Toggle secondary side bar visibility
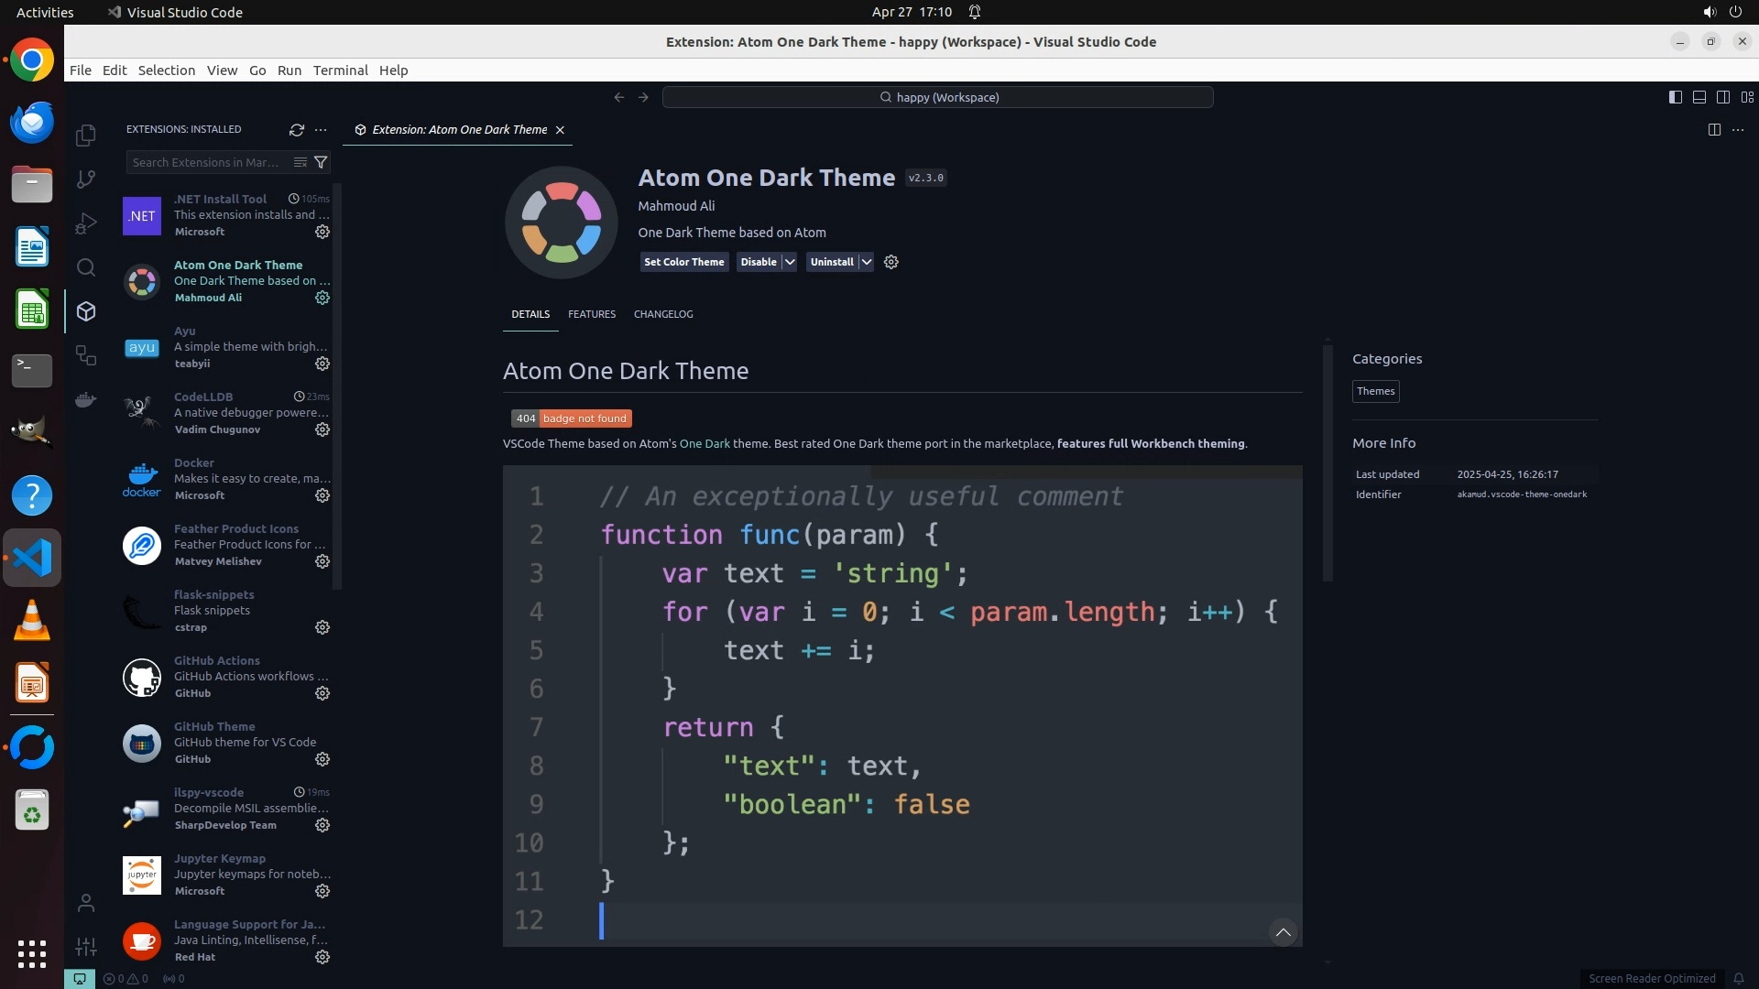The image size is (1759, 989). coord(1723,97)
